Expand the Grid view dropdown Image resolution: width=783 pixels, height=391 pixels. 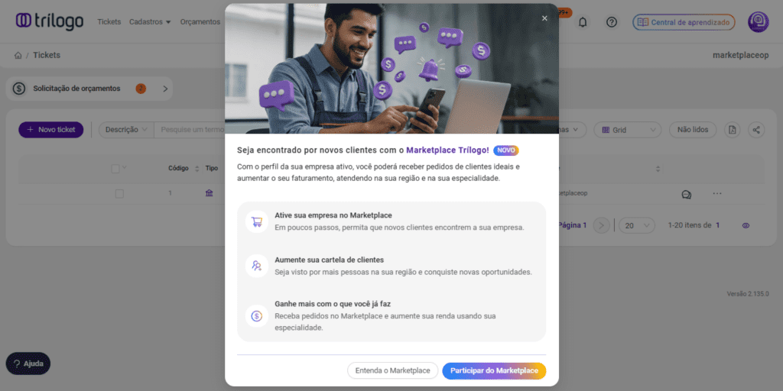tap(627, 130)
